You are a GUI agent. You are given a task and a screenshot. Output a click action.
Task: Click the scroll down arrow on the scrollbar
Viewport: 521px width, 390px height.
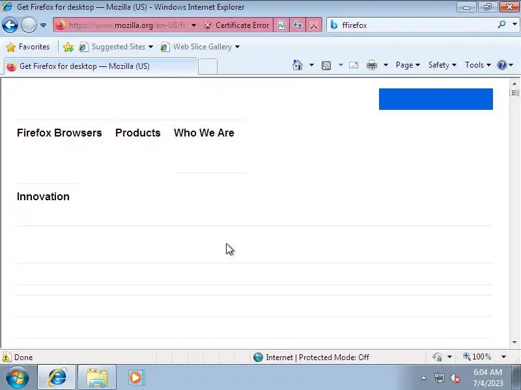(514, 343)
